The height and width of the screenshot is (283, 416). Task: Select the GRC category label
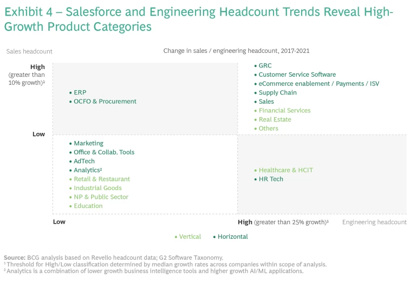tap(265, 65)
